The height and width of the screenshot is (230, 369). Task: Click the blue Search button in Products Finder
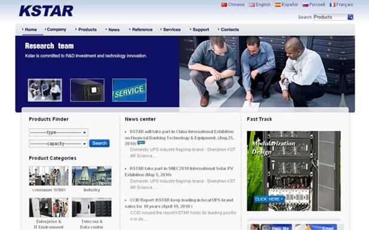click(99, 143)
